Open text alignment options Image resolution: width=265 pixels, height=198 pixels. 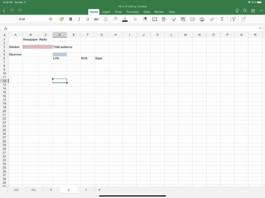(135, 19)
